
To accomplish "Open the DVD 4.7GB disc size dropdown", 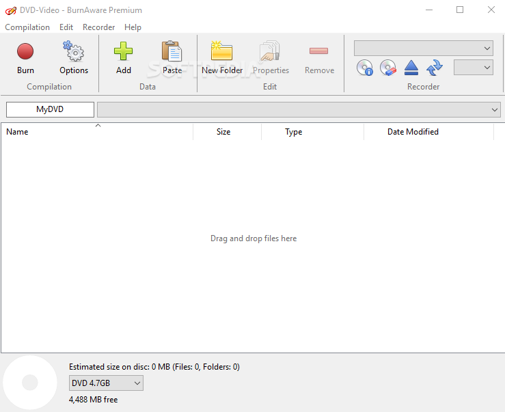I will [x=106, y=383].
